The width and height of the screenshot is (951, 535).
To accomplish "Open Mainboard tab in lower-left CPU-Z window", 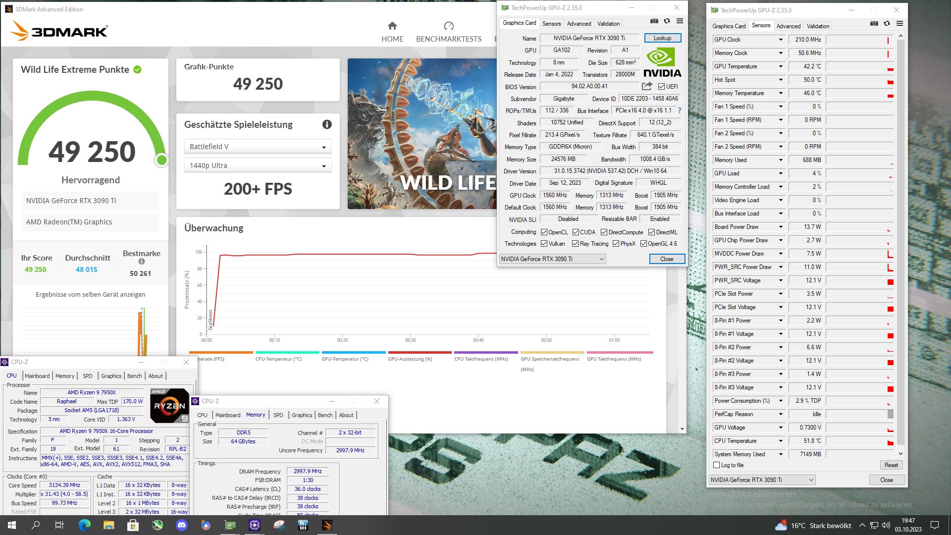I will coord(37,376).
